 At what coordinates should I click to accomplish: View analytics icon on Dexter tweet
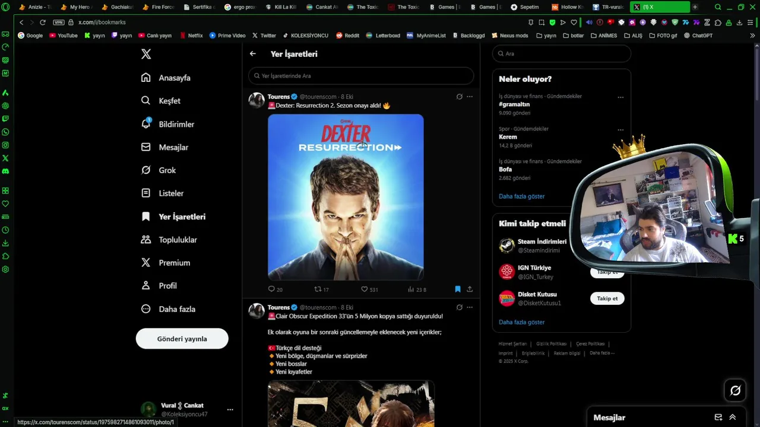point(411,289)
